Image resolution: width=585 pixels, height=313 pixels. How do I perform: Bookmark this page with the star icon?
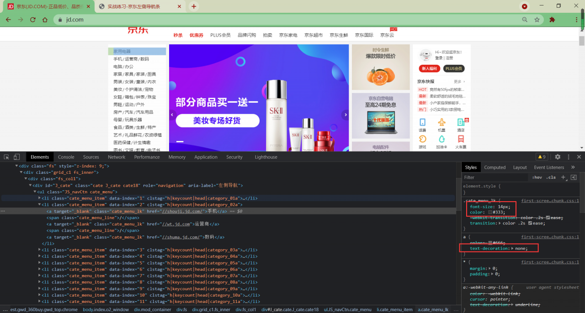click(x=537, y=20)
